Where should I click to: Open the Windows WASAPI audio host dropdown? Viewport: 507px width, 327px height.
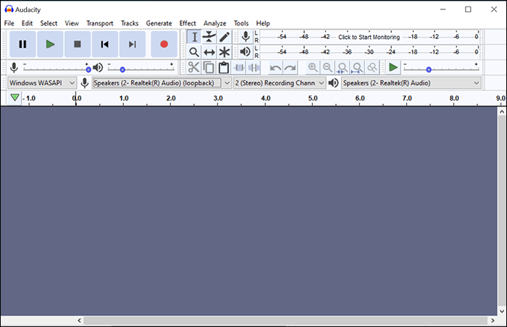click(42, 83)
